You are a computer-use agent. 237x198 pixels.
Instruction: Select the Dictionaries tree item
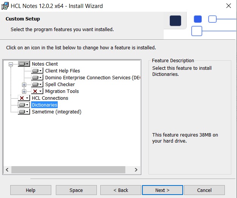44,105
